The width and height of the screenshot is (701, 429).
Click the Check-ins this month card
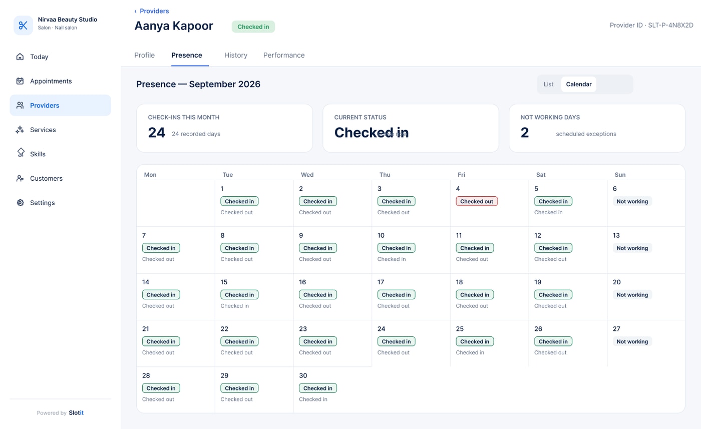pos(224,128)
